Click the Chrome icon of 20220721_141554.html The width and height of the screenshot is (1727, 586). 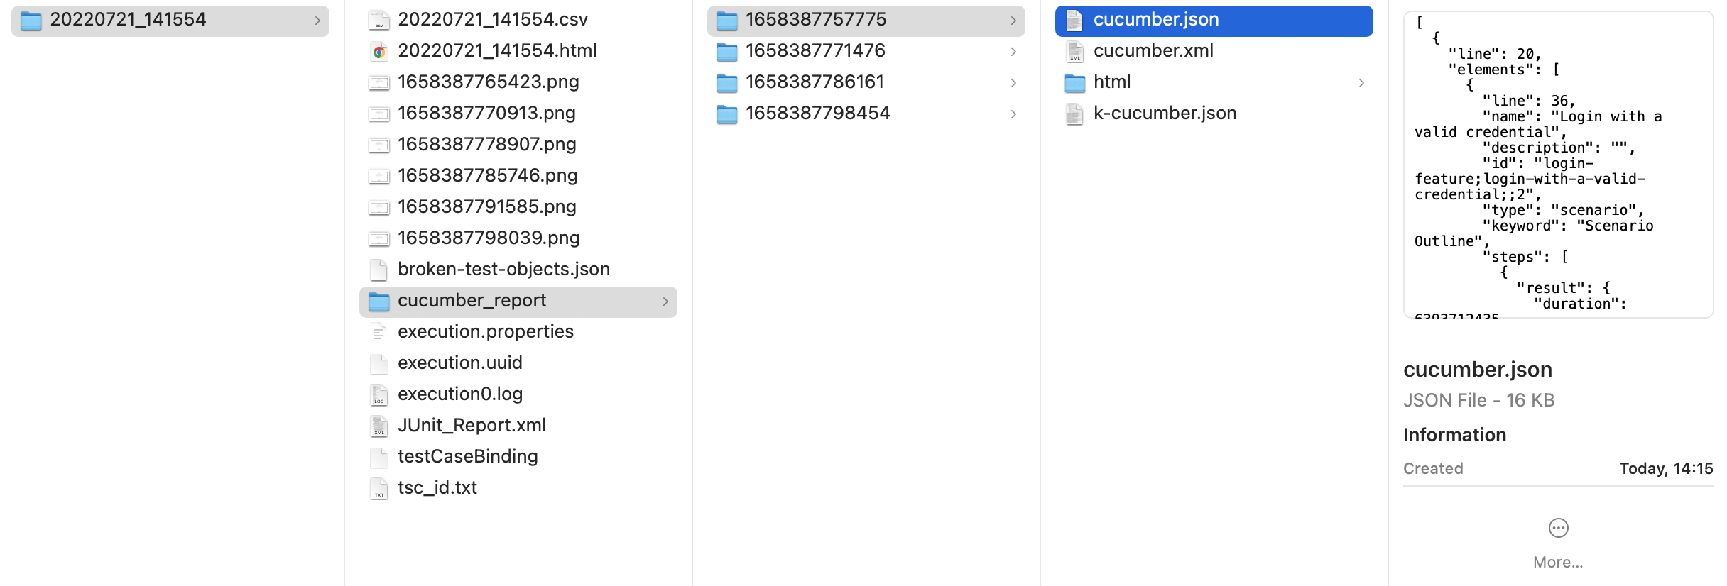click(x=379, y=52)
